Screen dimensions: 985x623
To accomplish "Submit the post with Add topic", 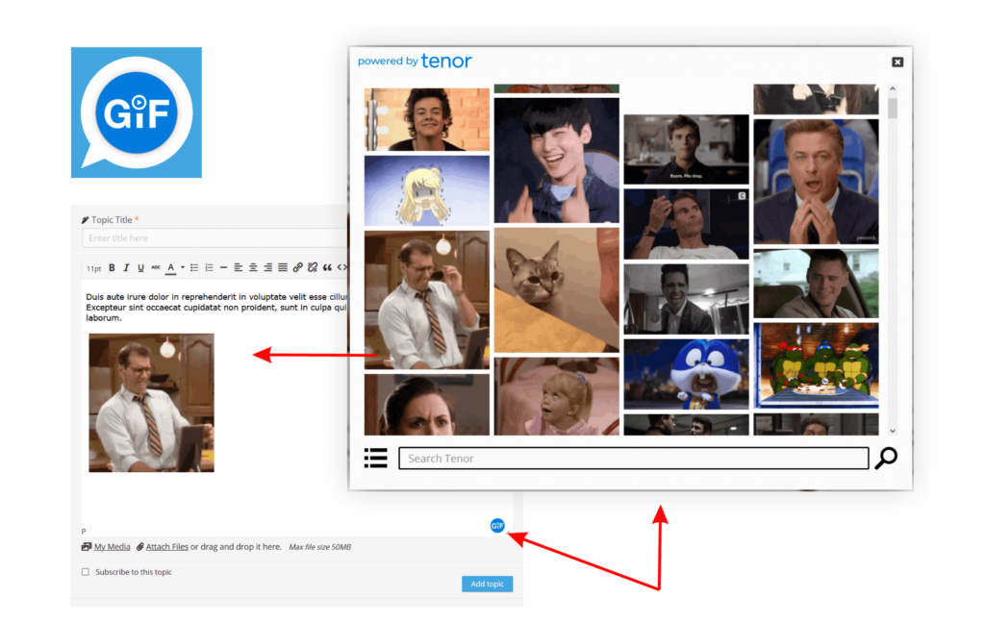I will pos(487,584).
